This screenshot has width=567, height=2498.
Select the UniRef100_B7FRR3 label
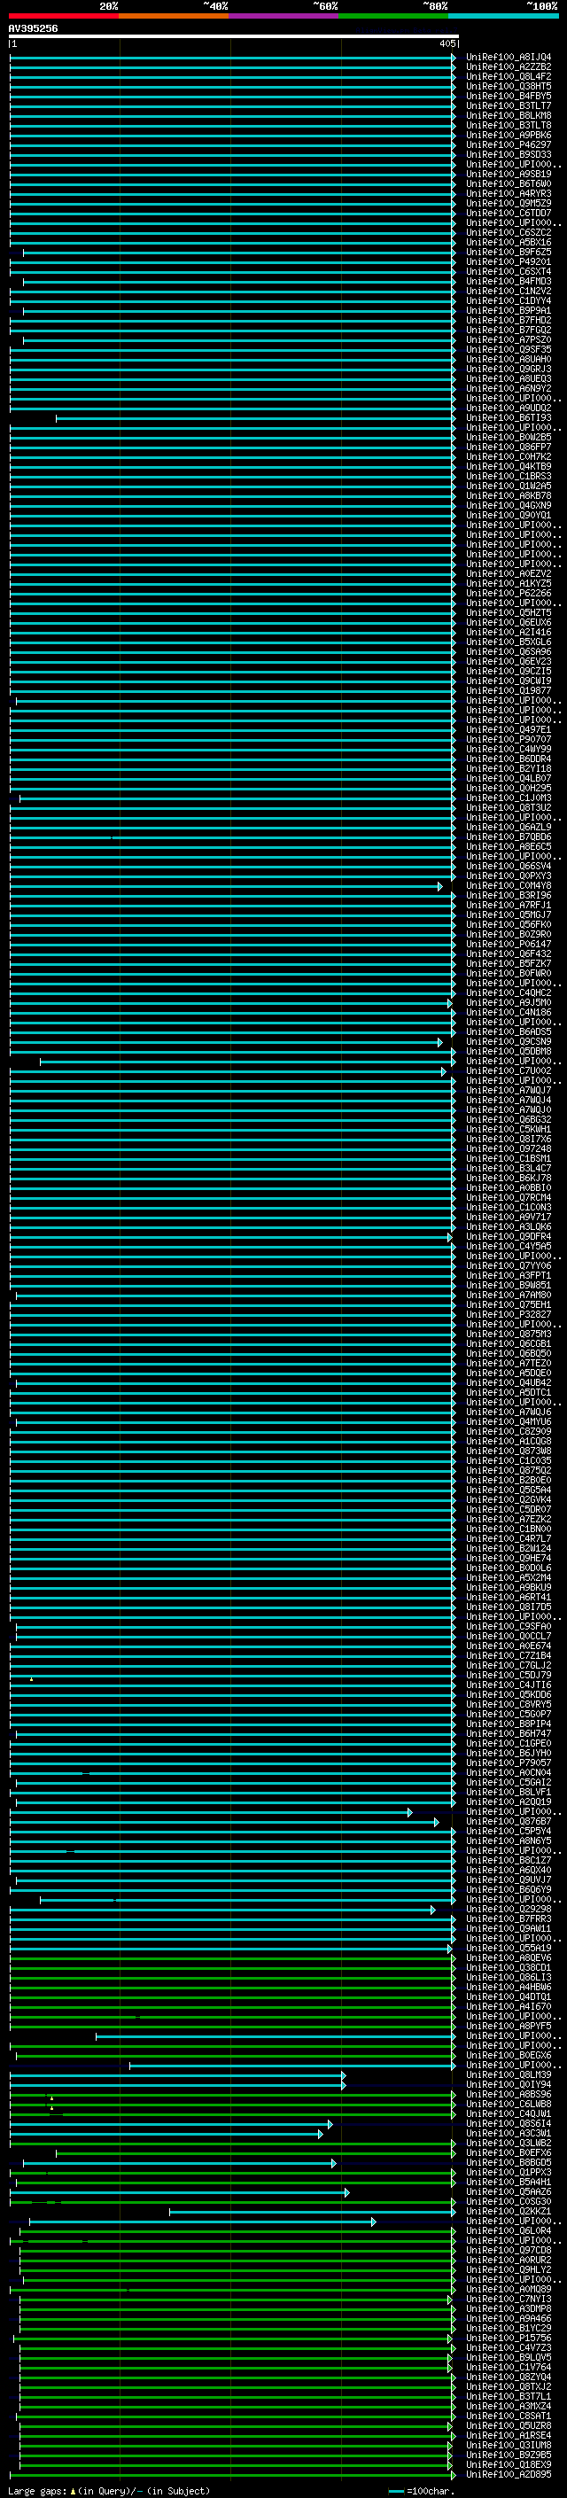509,1918
